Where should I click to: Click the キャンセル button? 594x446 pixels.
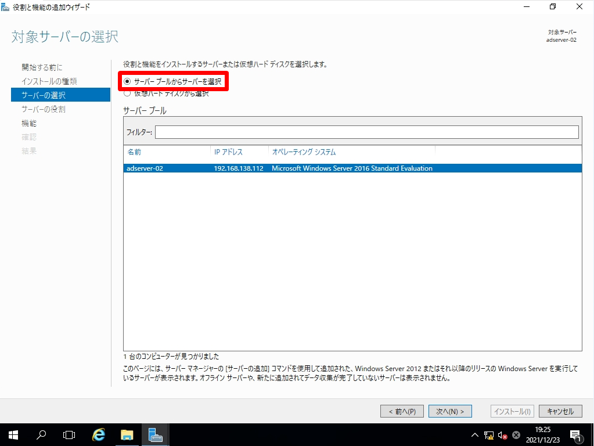pos(560,412)
